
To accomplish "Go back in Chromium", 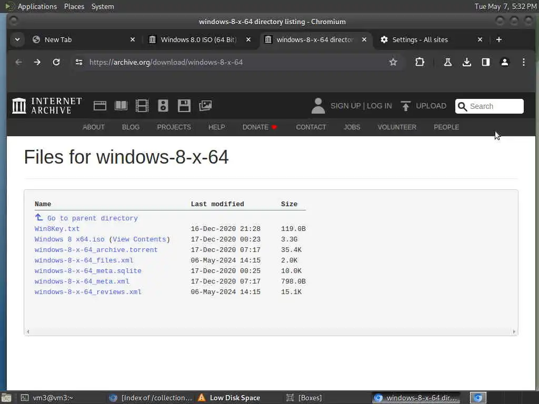I will pyautogui.click(x=18, y=62).
